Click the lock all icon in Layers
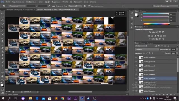The image size is (179, 101). click(x=152, y=53)
